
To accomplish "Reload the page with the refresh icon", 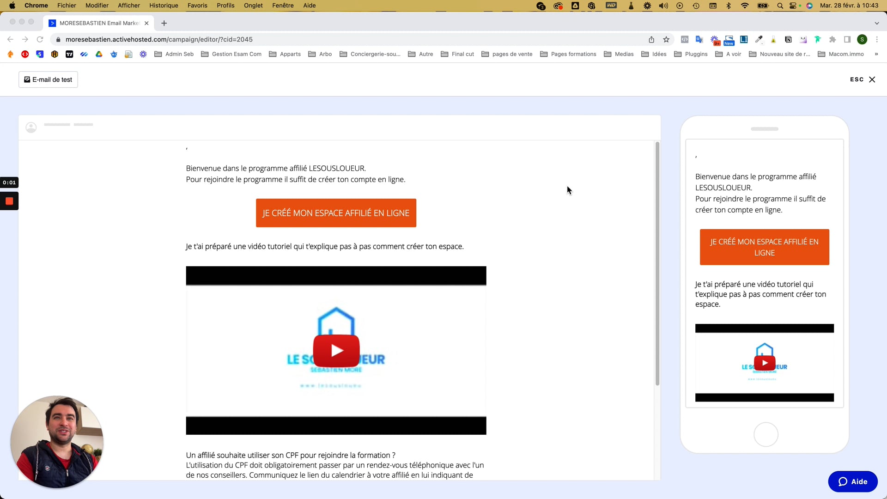I will pos(40,40).
